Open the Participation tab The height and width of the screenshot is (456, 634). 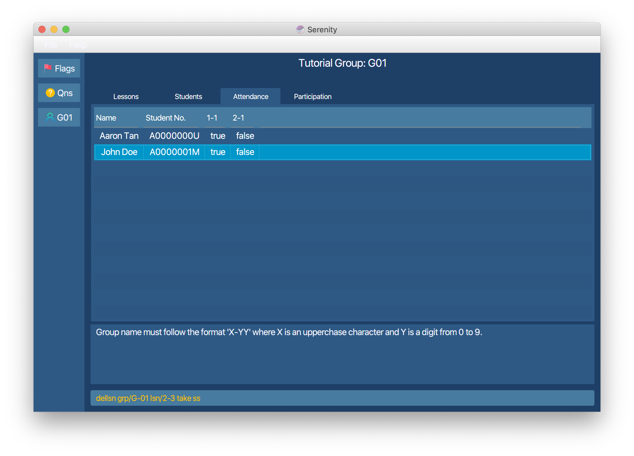(x=313, y=97)
